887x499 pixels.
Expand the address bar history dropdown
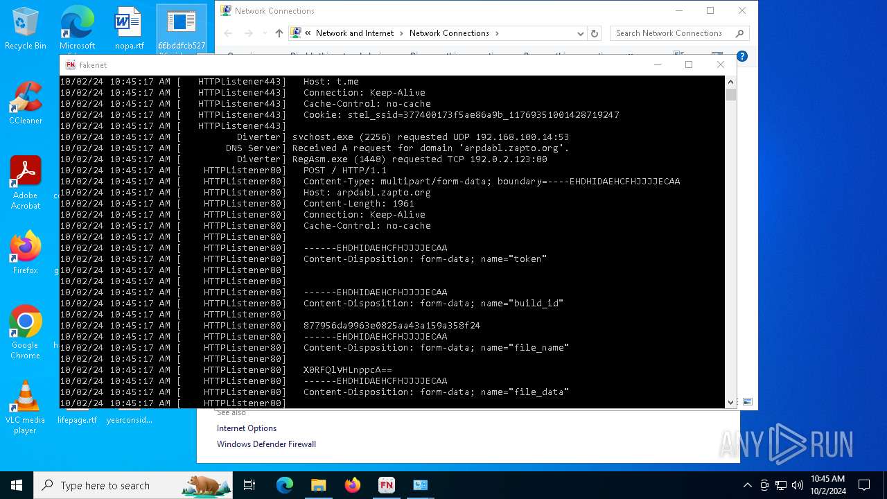click(x=580, y=33)
